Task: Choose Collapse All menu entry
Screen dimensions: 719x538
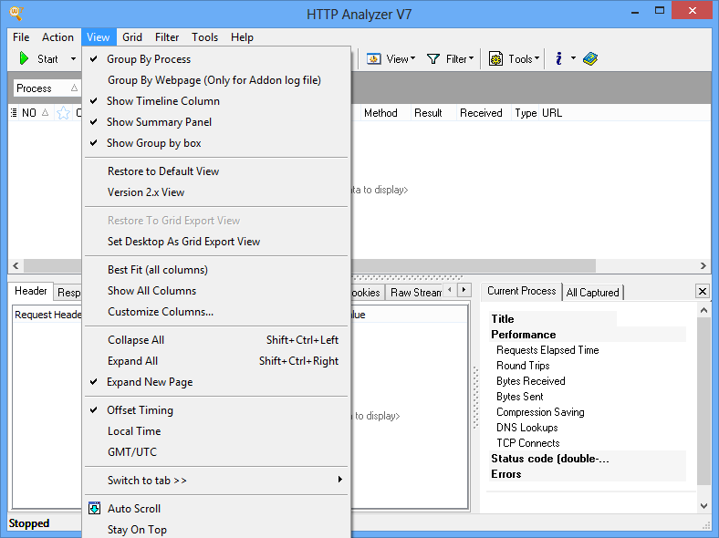Action: [216, 340]
